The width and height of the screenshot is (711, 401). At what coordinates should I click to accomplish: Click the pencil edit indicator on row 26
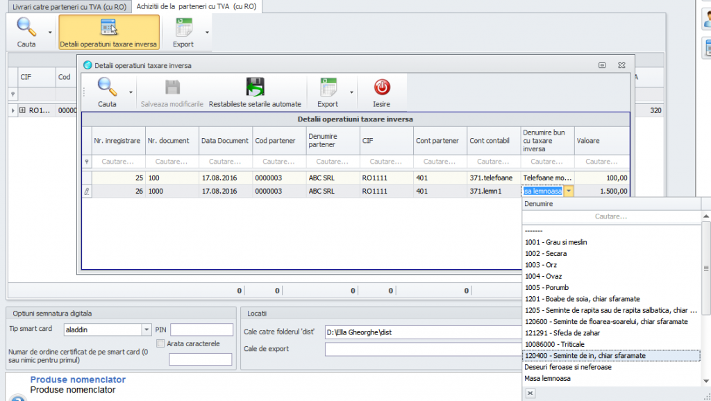(x=87, y=191)
